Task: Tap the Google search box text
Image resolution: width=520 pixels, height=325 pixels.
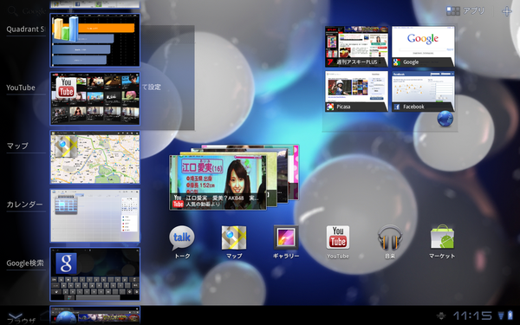Action: 34,11
